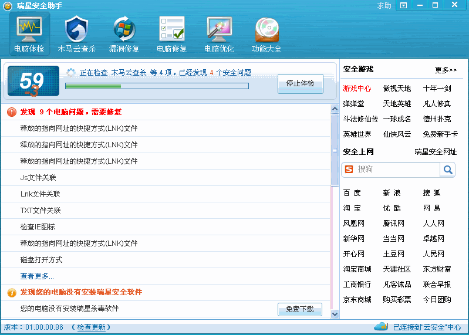The height and width of the screenshot is (335, 469).
Task: Open the 购买彩票 site link
Action: 397,300
